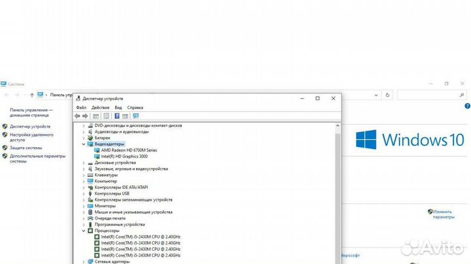This screenshot has height=264, width=471.
Task: Click the search magnifier icon in System window
Action: click(462, 95)
